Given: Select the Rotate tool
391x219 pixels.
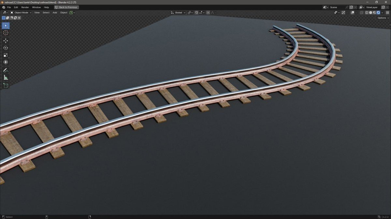Looking at the screenshot, I should pos(5,47).
